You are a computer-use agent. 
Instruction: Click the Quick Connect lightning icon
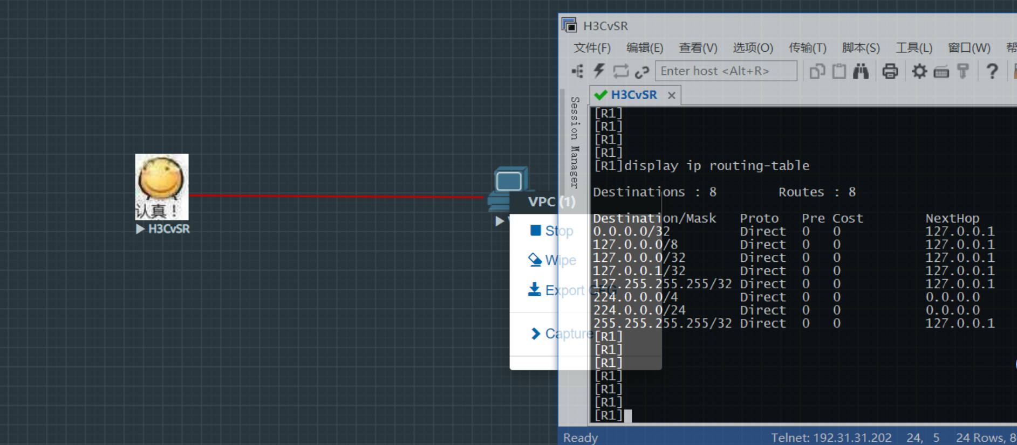(599, 71)
